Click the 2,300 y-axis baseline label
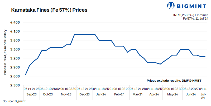211x106 pixels. pos(15,85)
